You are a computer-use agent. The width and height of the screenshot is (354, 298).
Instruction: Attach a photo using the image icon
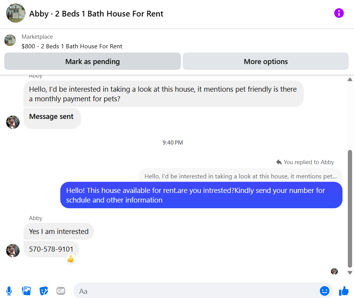pos(26,291)
